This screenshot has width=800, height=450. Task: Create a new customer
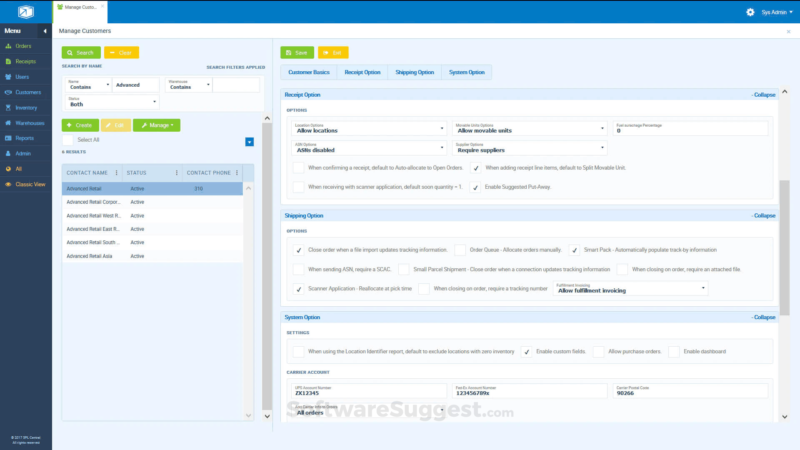click(x=80, y=125)
